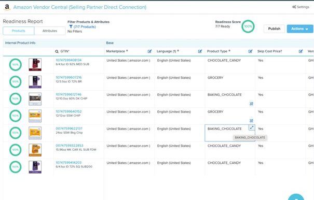Screen dimensions: 314x200
Task: Select GROCERY product type for 10747599640152
Action: [230, 116]
